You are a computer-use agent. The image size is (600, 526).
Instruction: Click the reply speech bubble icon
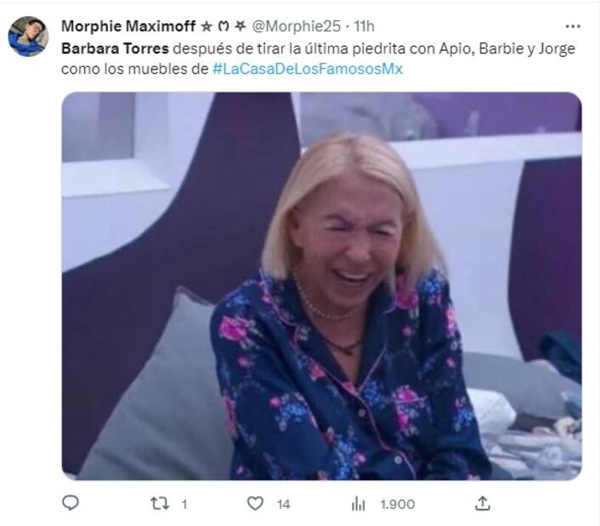point(71,503)
